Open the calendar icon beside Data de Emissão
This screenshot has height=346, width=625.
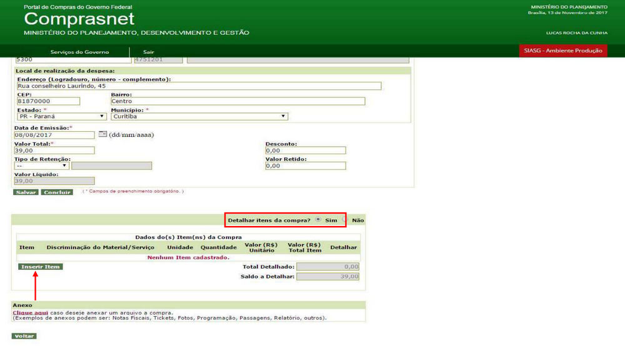pos(102,134)
